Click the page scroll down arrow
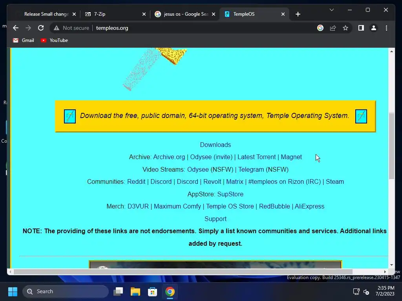 pyautogui.click(x=391, y=265)
